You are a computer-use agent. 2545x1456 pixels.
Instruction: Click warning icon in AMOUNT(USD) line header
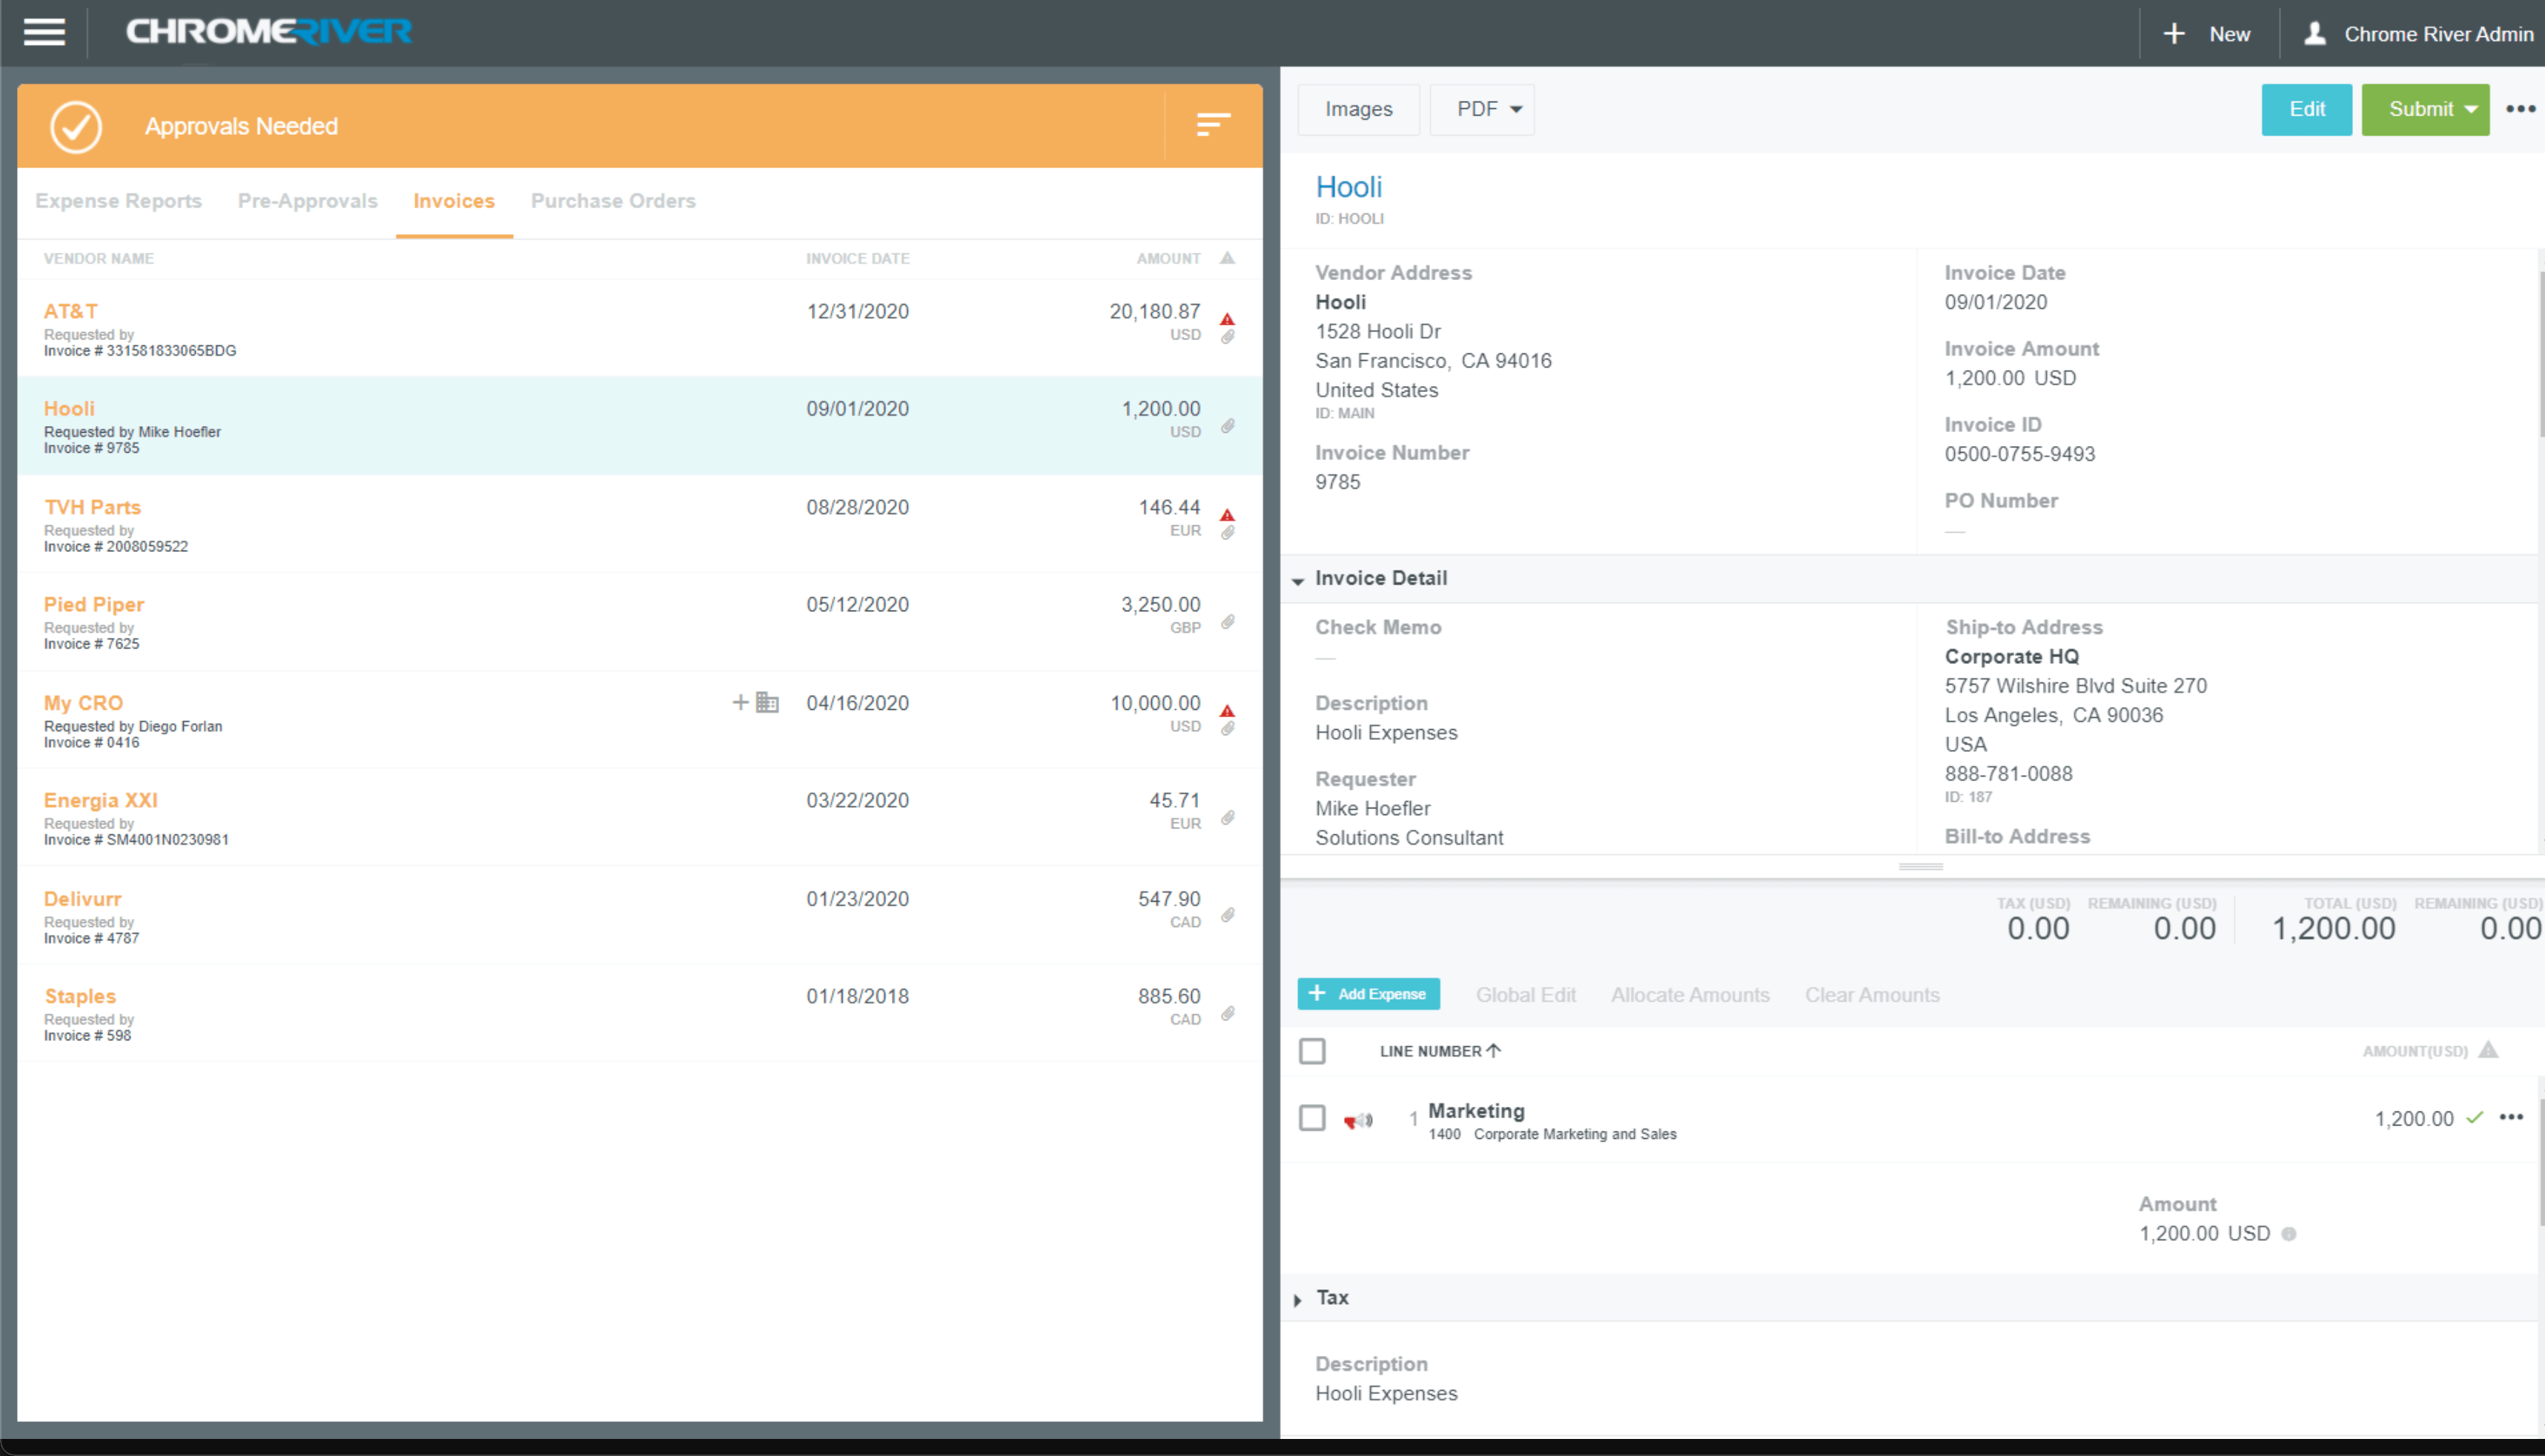pyautogui.click(x=2488, y=1050)
